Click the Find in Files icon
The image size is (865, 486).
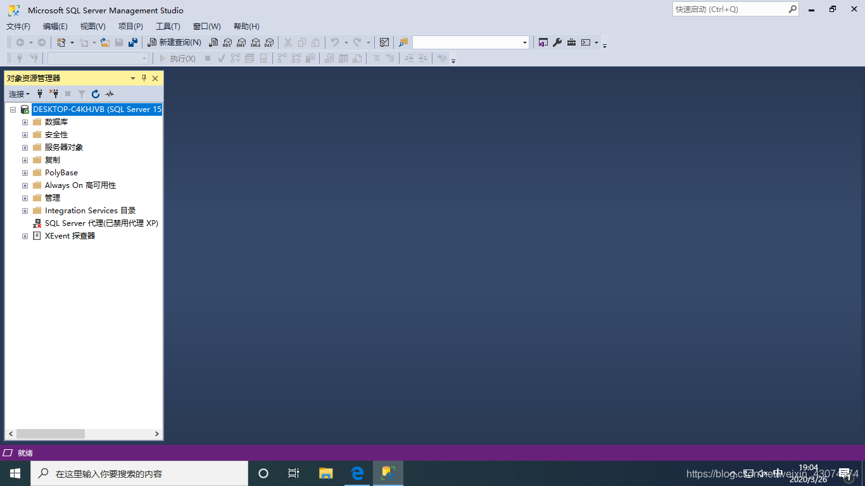pyautogui.click(x=403, y=42)
